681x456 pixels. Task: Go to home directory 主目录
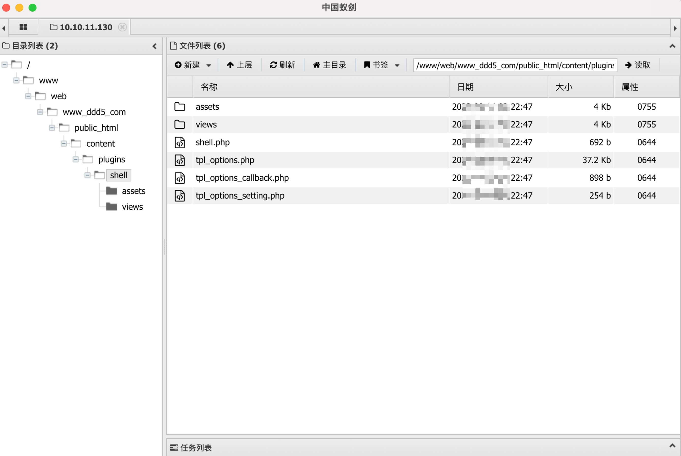[329, 65]
